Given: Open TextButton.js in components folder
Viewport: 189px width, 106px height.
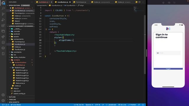Looking at the screenshot, I should 20,49.
